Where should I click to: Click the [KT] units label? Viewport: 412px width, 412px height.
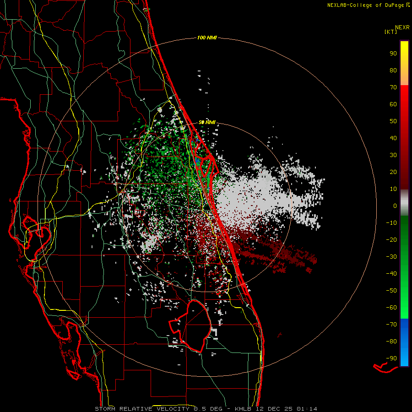pyautogui.click(x=391, y=32)
